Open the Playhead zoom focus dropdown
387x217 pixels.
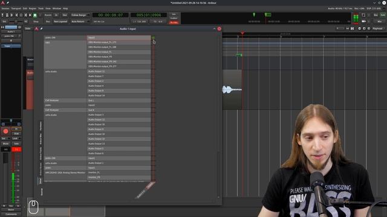[377, 28]
